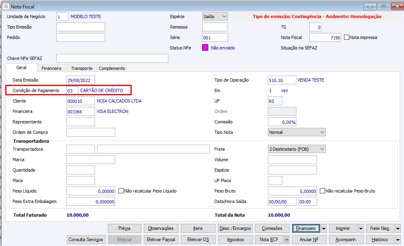
Task: Enable Não recalcular Peso Bruto checkbox
Action: click(322, 191)
